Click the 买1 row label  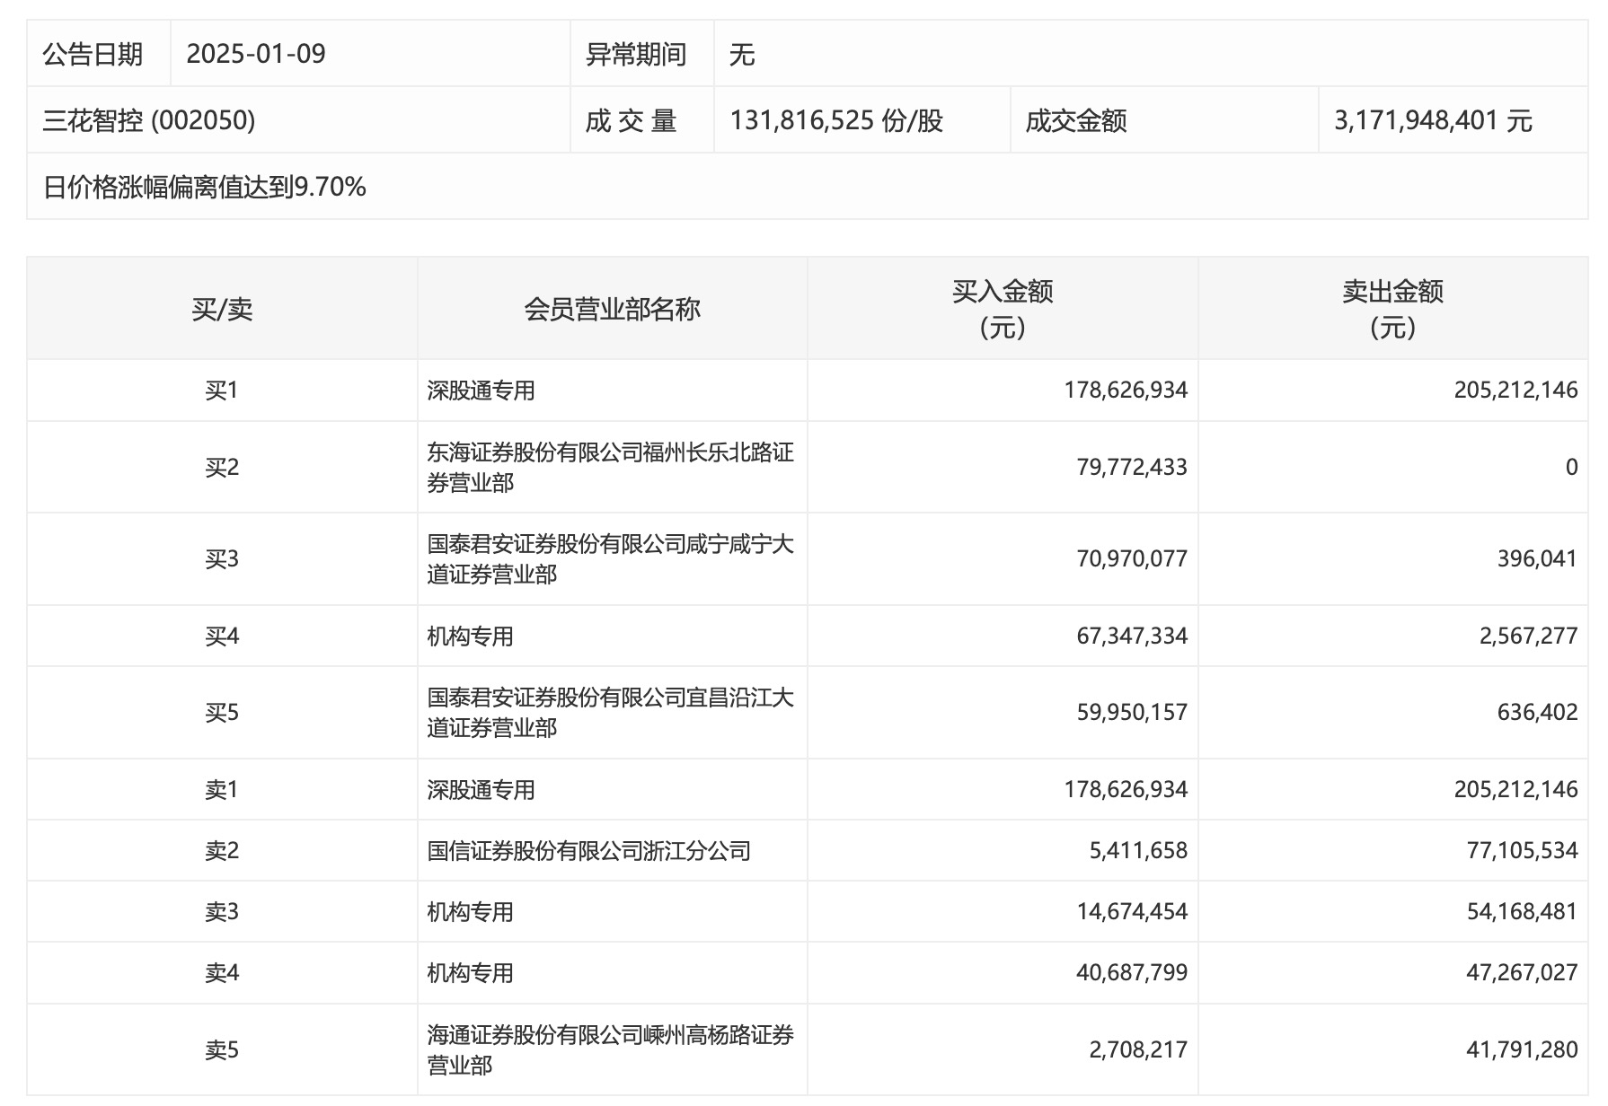click(222, 391)
